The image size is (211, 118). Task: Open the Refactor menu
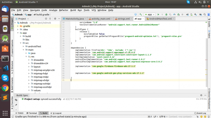[63, 10]
